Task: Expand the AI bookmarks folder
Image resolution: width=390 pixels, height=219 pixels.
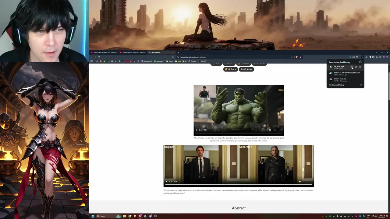Action: [185, 61]
